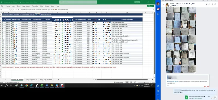Open the Zalo profile avatar at the sidebar top
The width and height of the screenshot is (218, 100).
coord(158,4)
